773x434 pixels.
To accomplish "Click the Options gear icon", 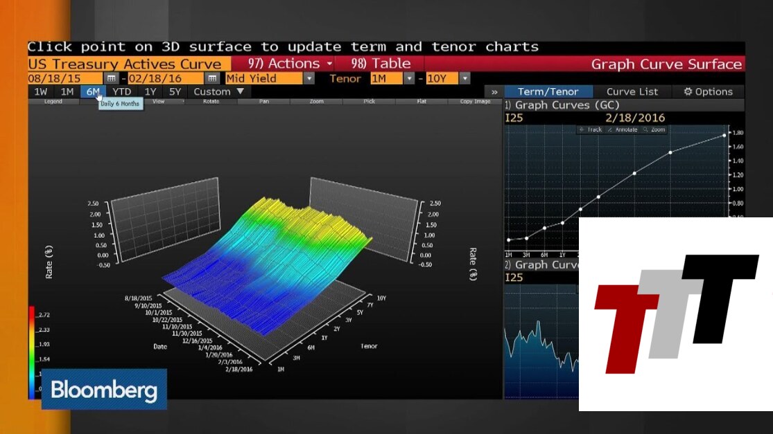I will click(688, 91).
